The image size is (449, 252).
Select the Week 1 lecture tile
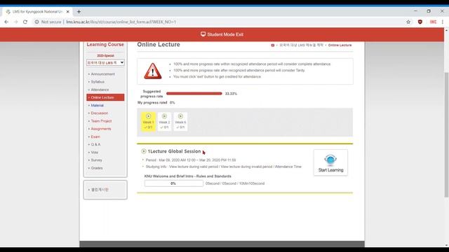click(x=148, y=122)
